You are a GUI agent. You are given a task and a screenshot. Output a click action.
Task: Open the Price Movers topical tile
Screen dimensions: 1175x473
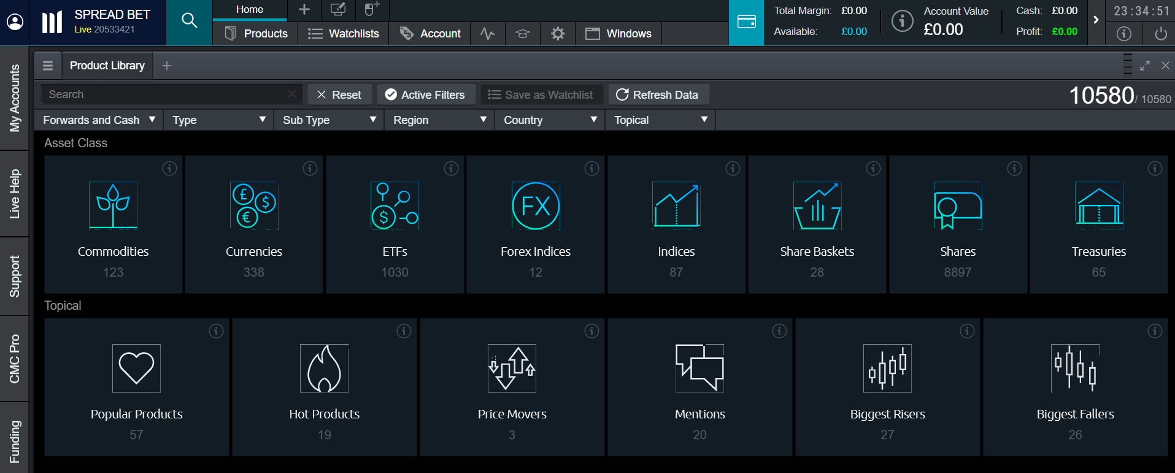click(x=512, y=387)
